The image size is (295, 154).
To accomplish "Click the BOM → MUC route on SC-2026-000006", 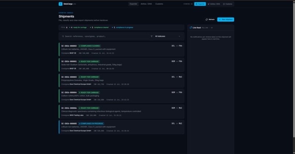I will (177, 108).
